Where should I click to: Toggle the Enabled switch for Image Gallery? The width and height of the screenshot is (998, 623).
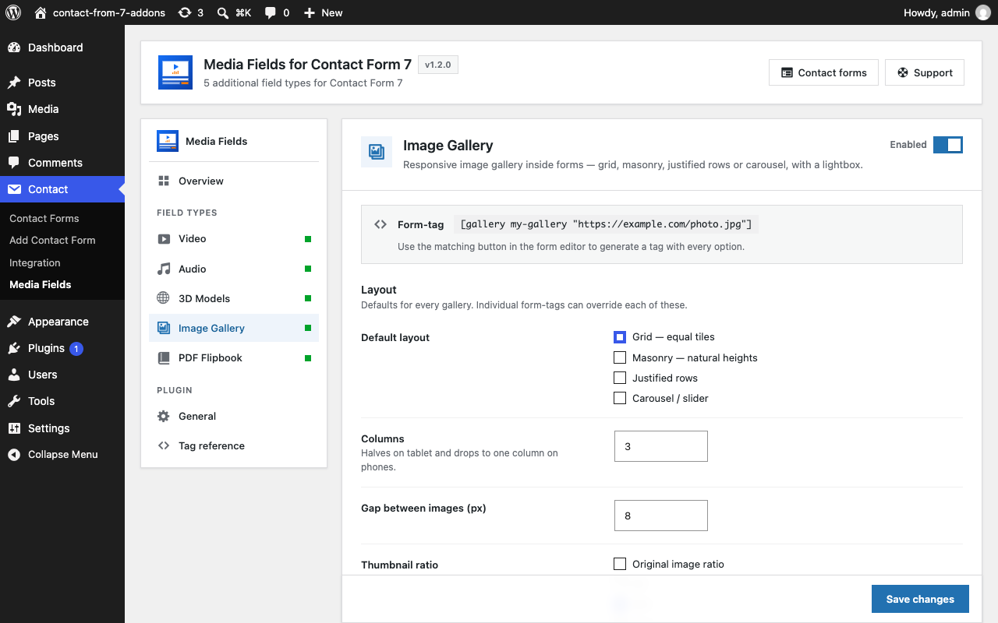[x=948, y=145]
